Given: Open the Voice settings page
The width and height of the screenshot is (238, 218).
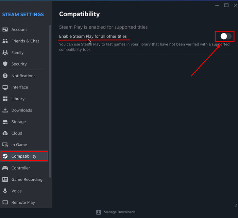Looking at the screenshot, I should tap(24, 191).
